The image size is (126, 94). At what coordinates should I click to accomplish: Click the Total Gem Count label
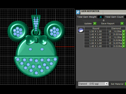coord(114,17)
